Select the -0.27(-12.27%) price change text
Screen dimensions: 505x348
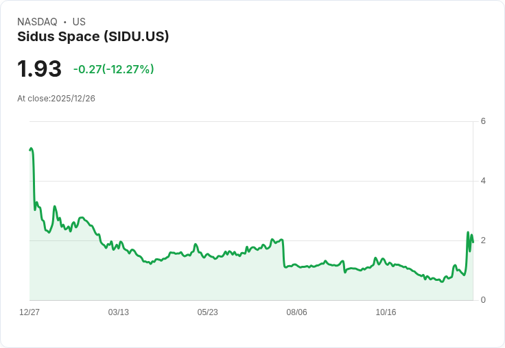click(x=114, y=69)
